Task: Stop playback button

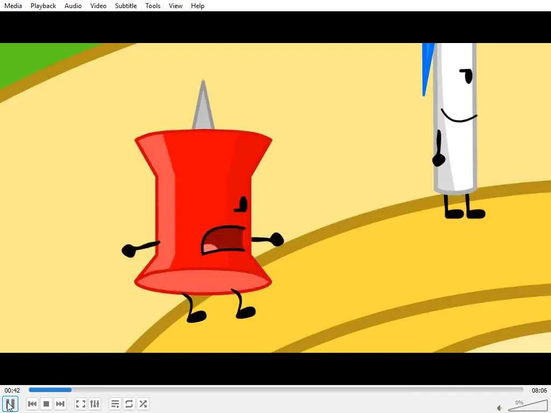Action: 46,404
